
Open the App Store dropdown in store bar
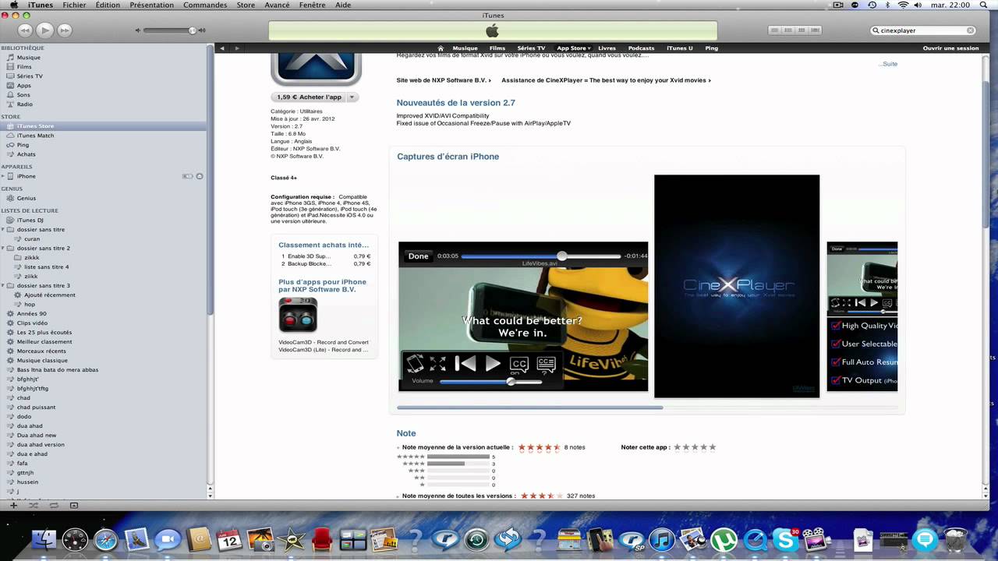click(574, 48)
